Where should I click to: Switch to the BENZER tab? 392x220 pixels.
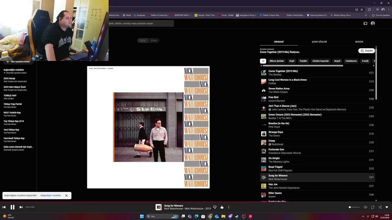pos(359,42)
